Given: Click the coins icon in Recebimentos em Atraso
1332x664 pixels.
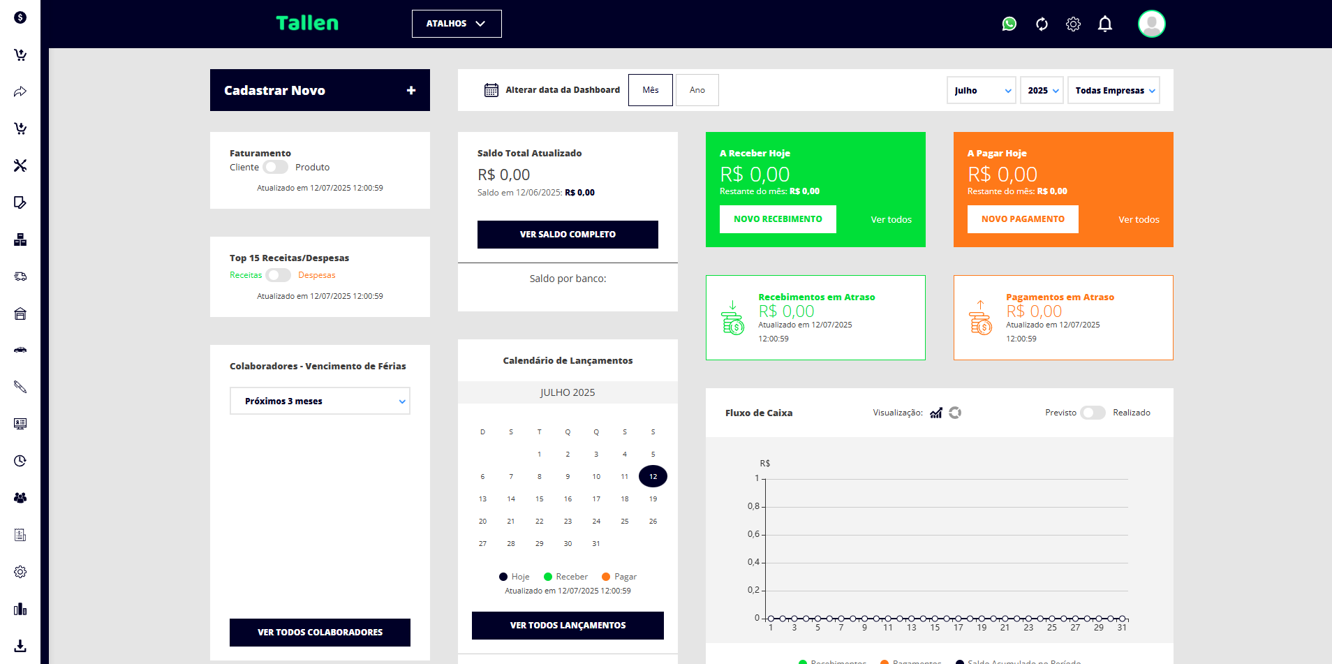Looking at the screenshot, I should coord(733,318).
